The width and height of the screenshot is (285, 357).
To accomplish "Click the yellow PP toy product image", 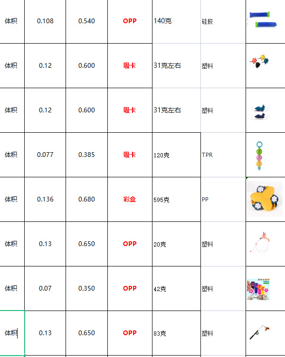I will 265,199.
